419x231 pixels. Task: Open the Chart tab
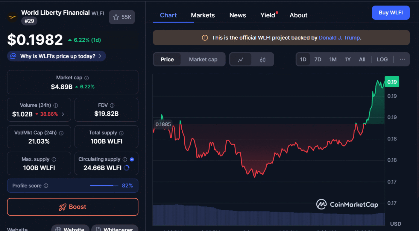click(168, 15)
